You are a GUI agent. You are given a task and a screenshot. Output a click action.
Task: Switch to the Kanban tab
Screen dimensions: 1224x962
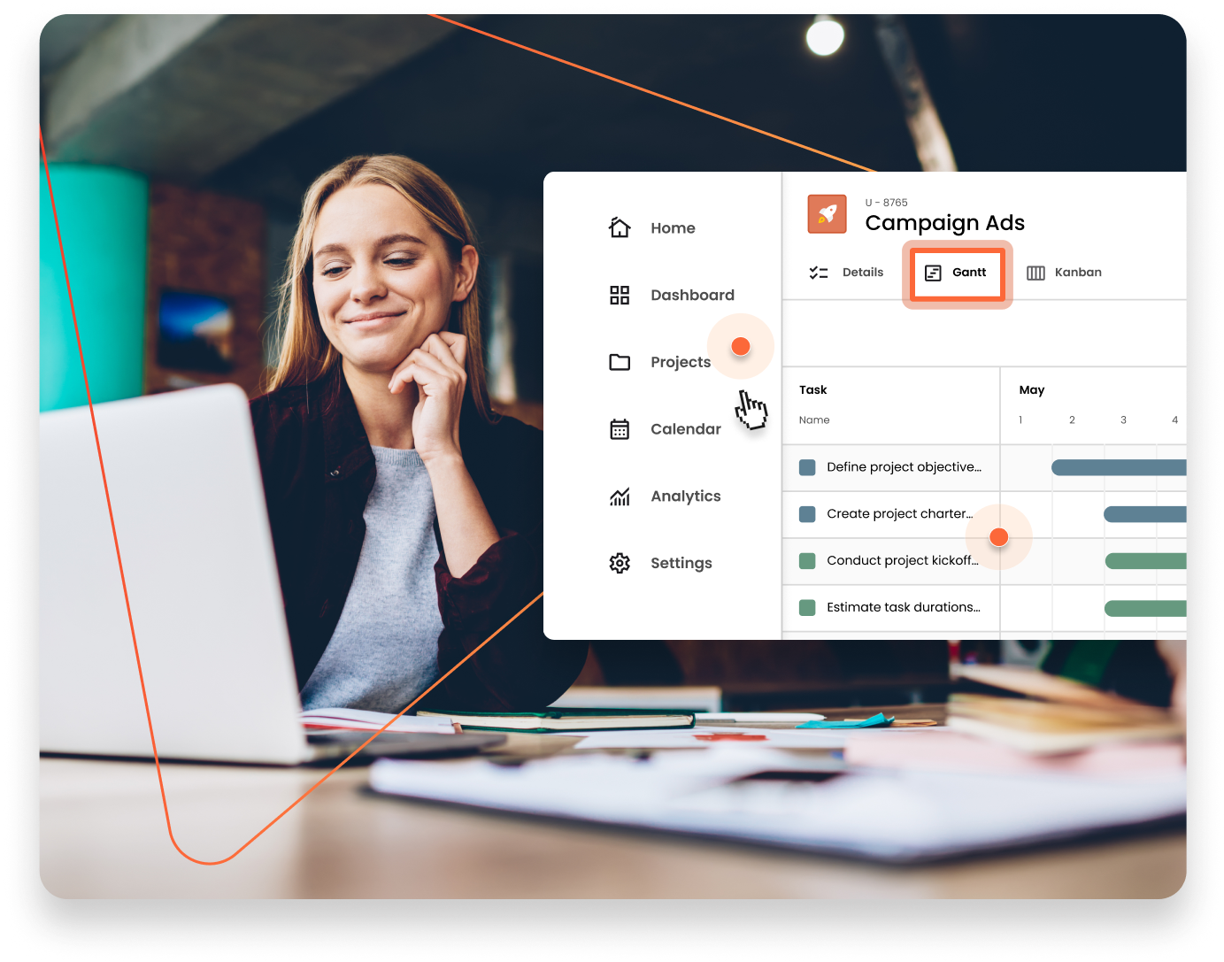(1078, 272)
